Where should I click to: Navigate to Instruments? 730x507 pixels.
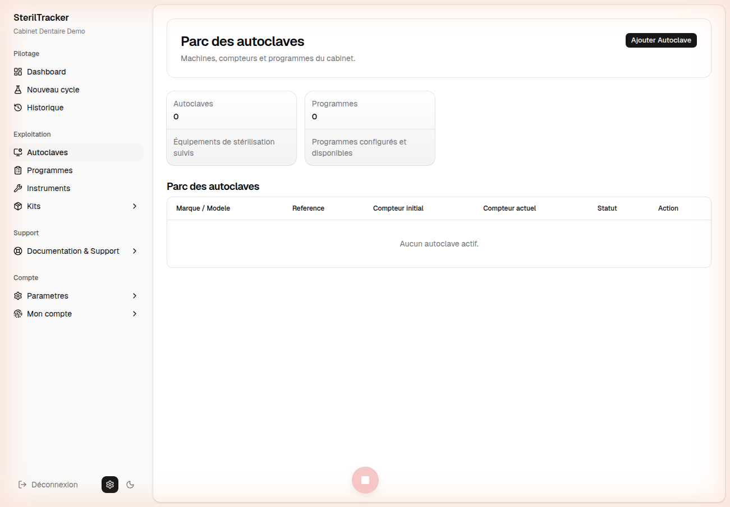tap(76, 188)
